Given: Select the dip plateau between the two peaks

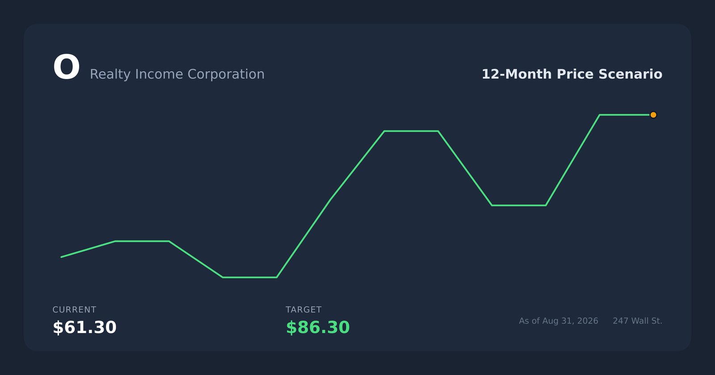Looking at the screenshot, I should click(519, 205).
